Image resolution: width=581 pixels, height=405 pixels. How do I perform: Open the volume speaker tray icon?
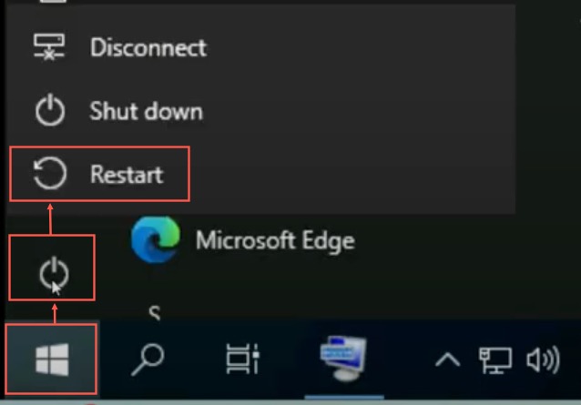[544, 360]
